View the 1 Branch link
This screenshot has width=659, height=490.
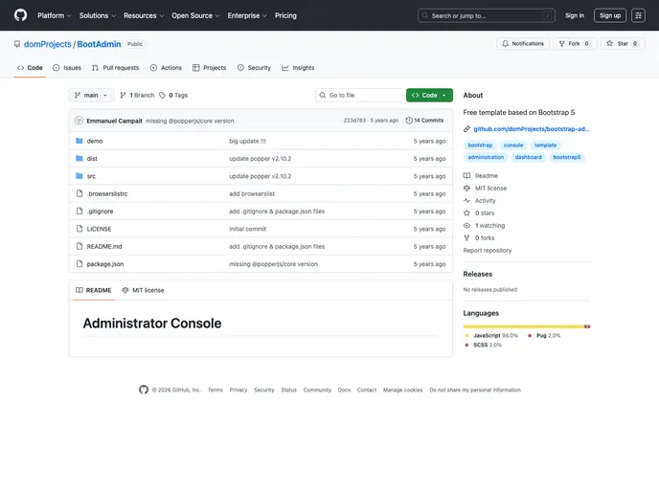pos(137,96)
